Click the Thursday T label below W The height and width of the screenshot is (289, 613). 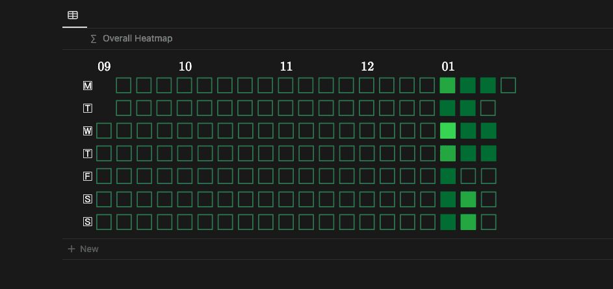click(x=88, y=154)
